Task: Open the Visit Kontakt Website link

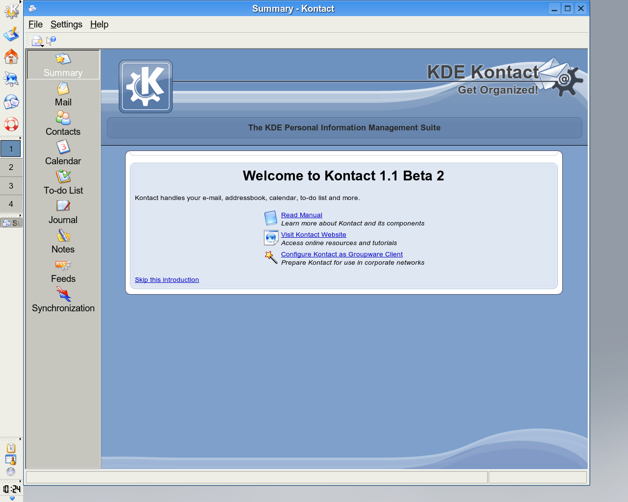Action: click(314, 234)
